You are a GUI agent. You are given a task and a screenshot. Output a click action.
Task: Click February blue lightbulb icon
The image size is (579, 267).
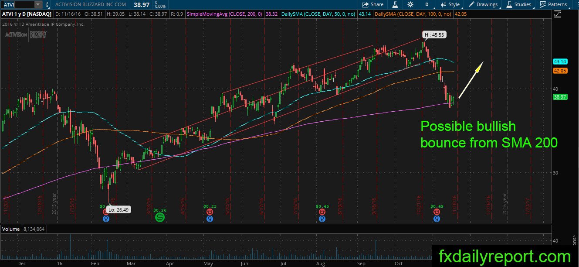[x=106, y=218]
